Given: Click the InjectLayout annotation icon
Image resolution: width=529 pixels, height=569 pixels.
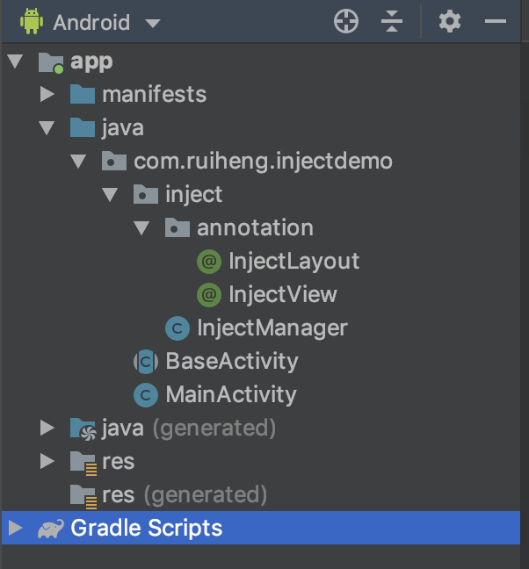Looking at the screenshot, I should pos(209,261).
